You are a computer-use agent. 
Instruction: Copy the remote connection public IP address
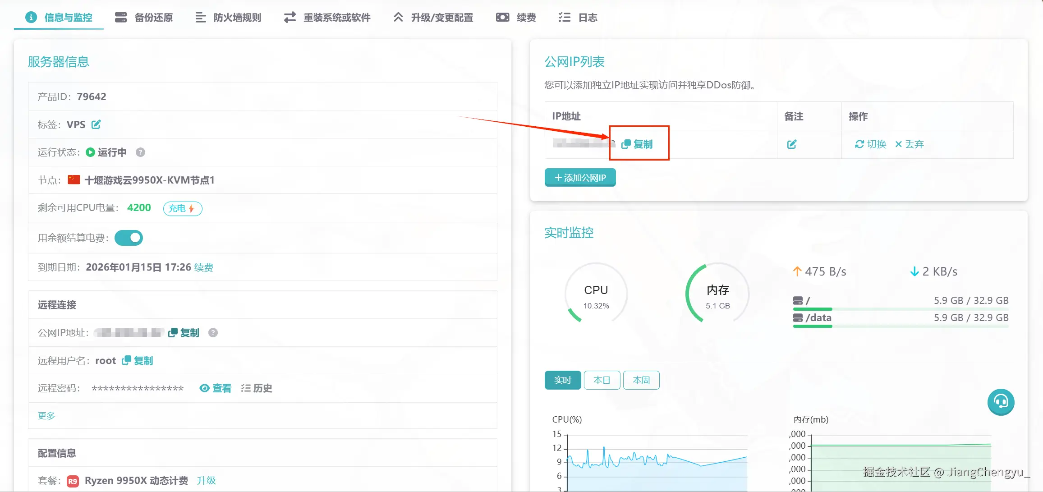click(184, 333)
